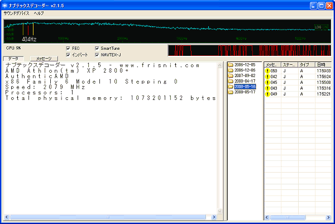Toggle the FEC checkbox
Viewport: 335px width, 224px height.
[68, 48]
